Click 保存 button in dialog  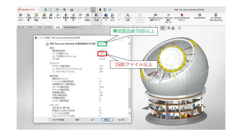pyautogui.click(x=77, y=120)
